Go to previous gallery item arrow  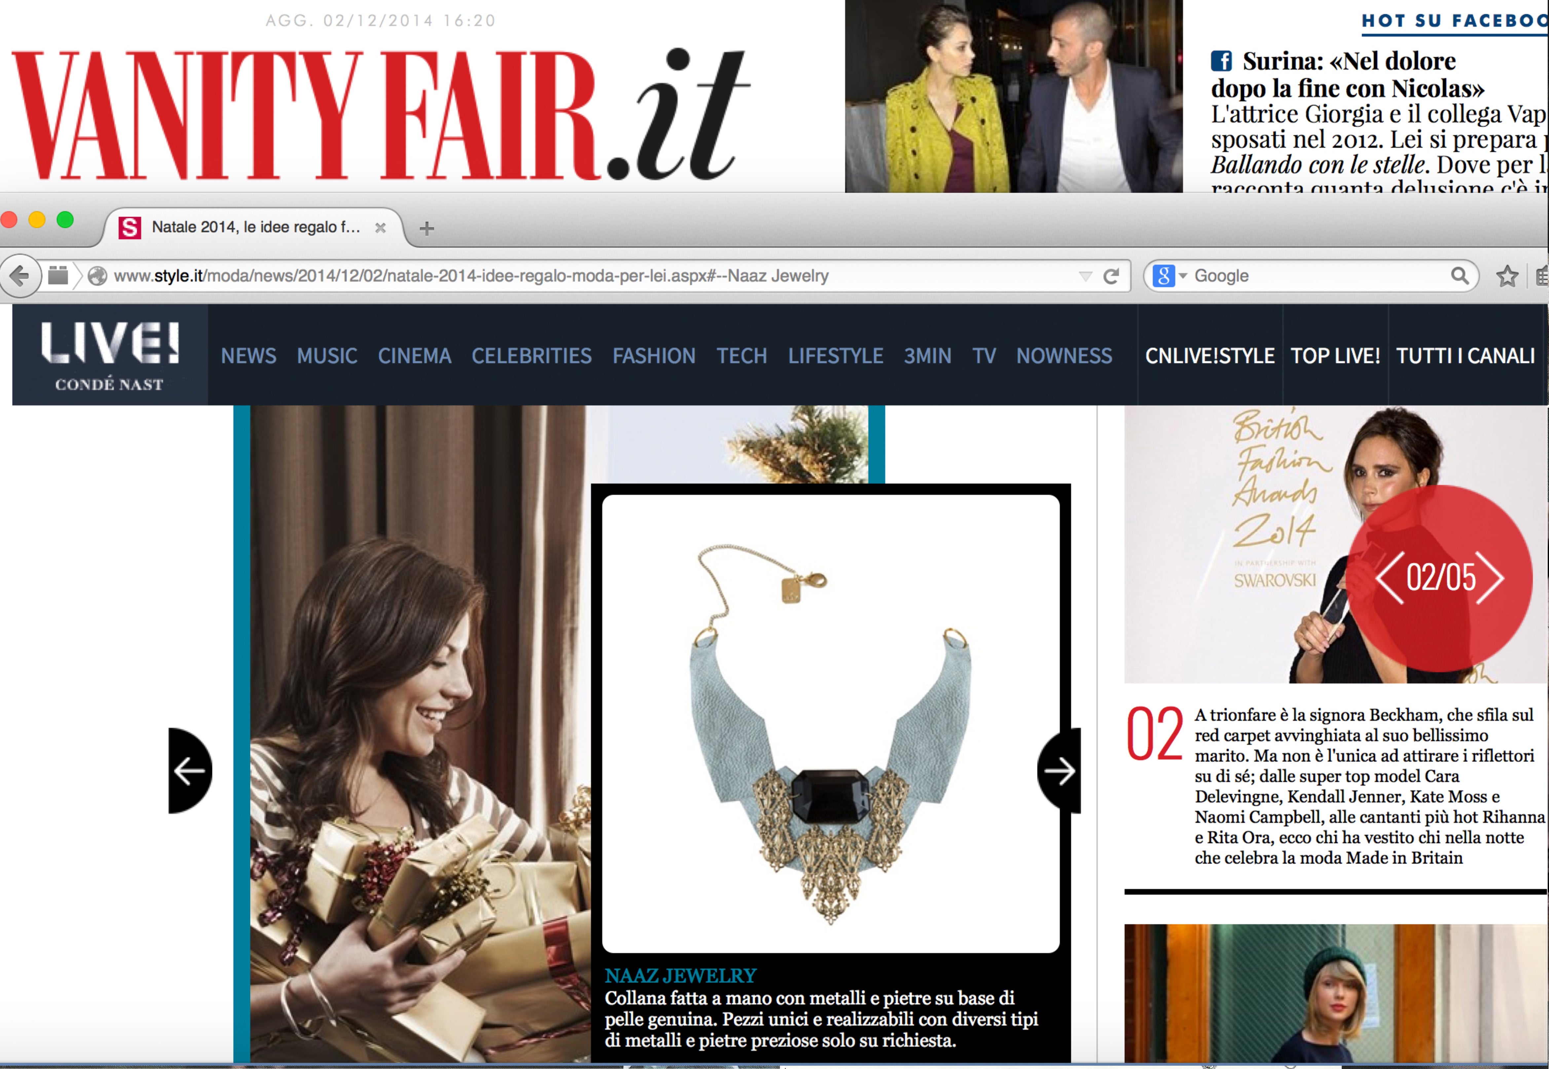[190, 771]
